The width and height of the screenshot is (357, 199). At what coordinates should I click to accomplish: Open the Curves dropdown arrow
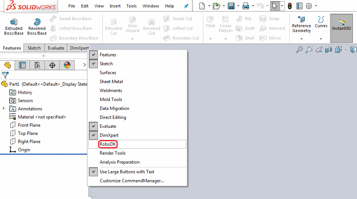pyautogui.click(x=321, y=39)
